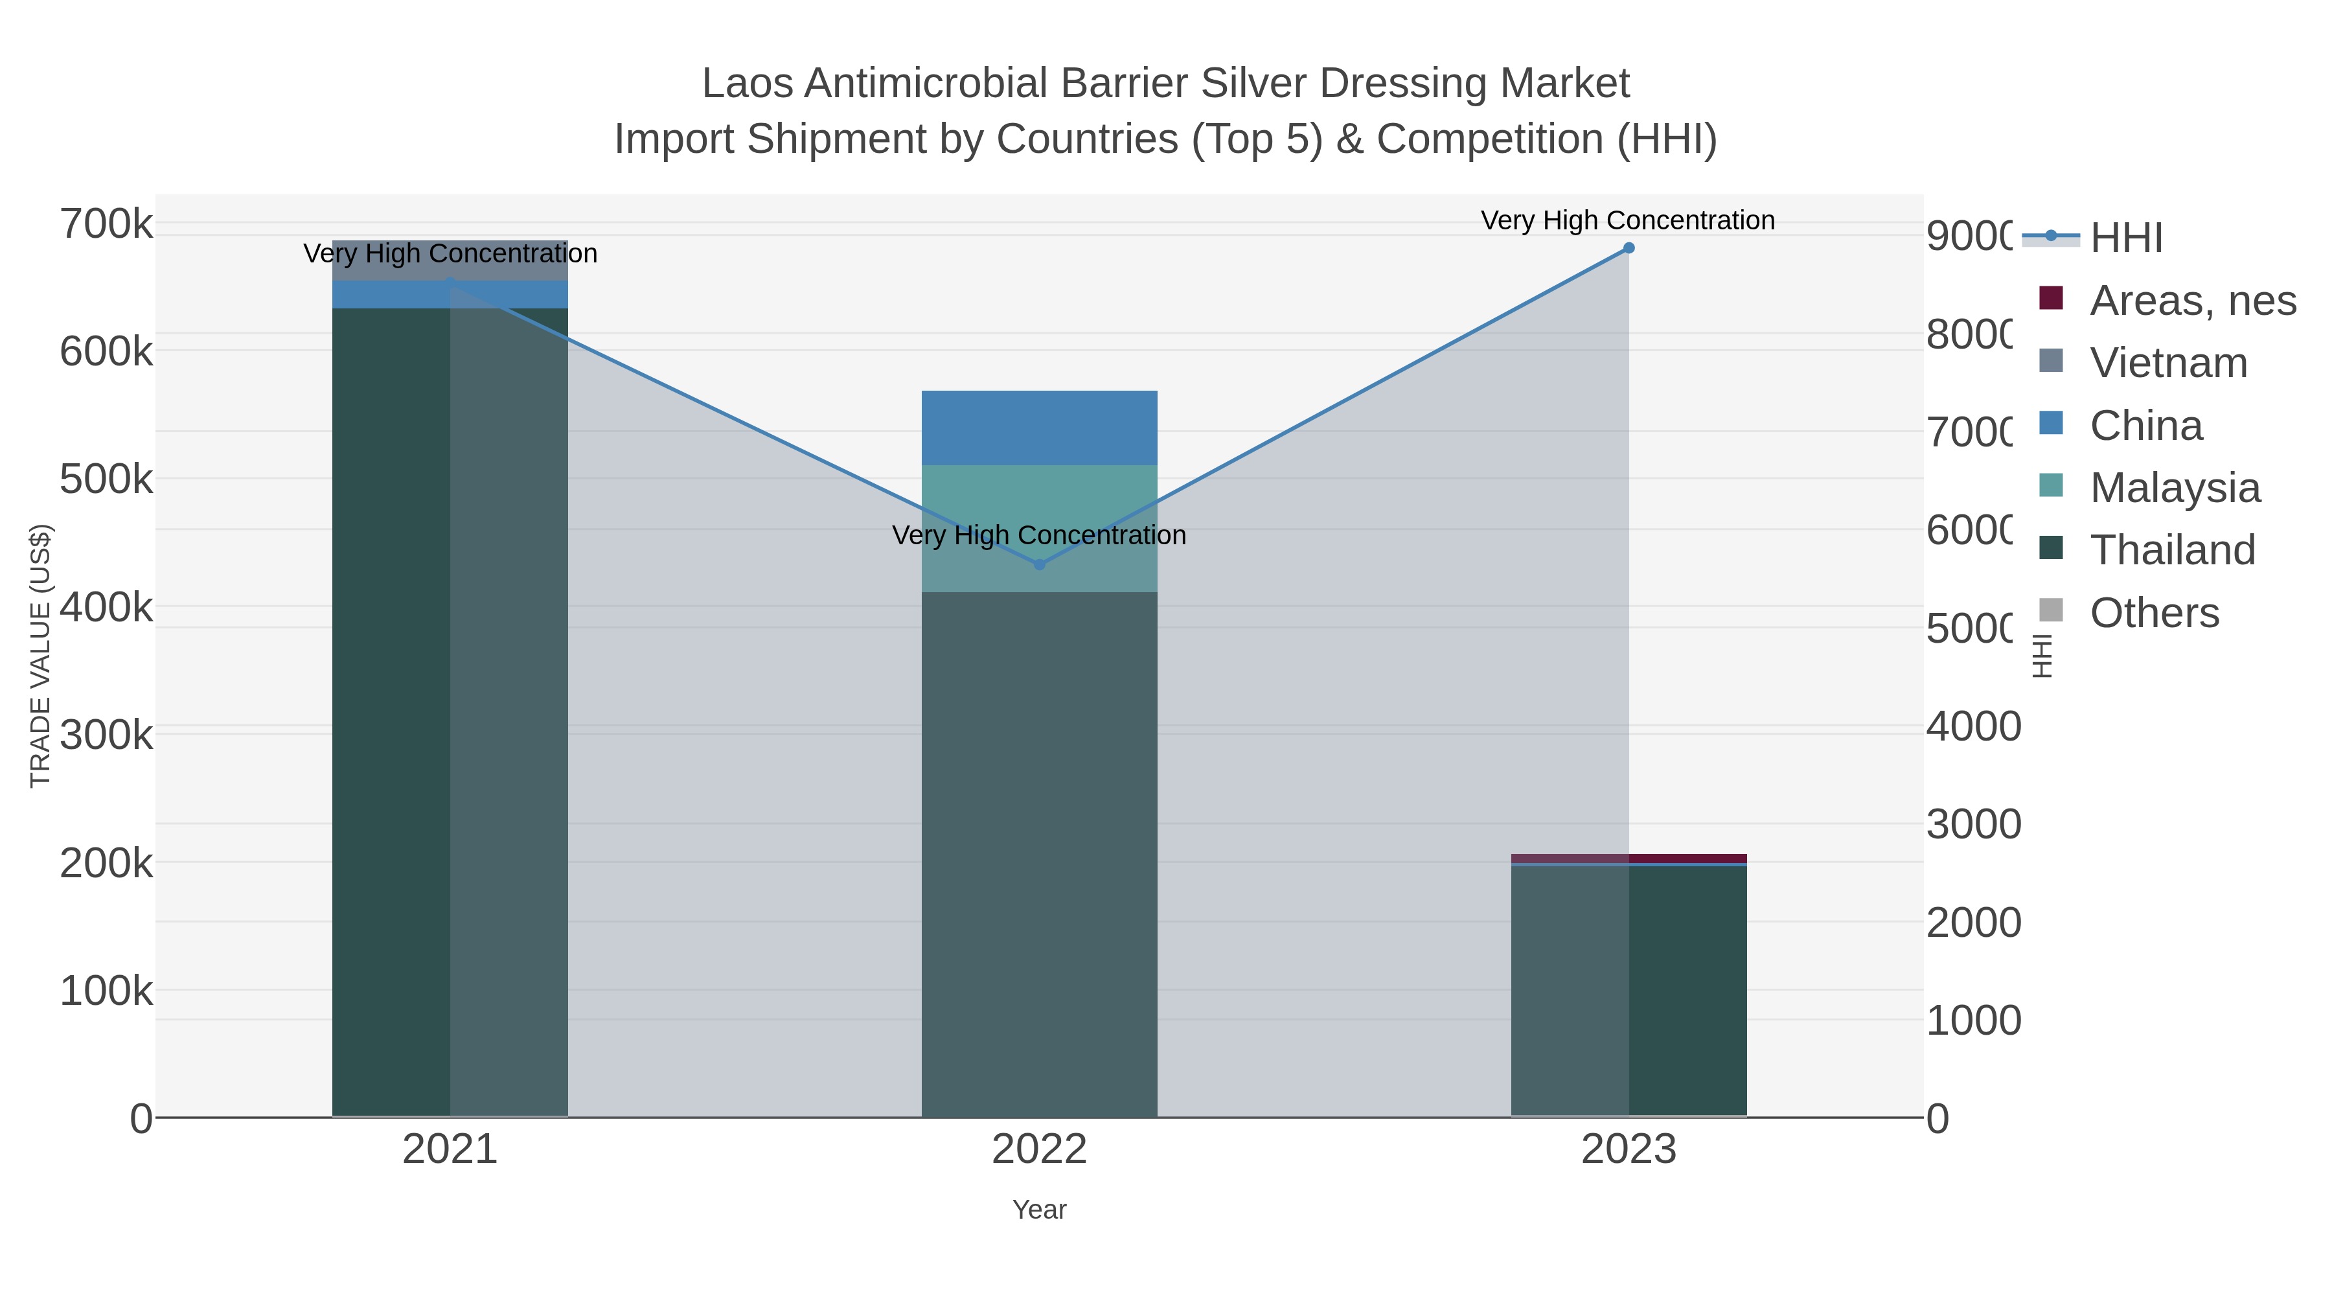
Task: Click the 2022 Malaysia bar segment
Action: tap(1039, 529)
